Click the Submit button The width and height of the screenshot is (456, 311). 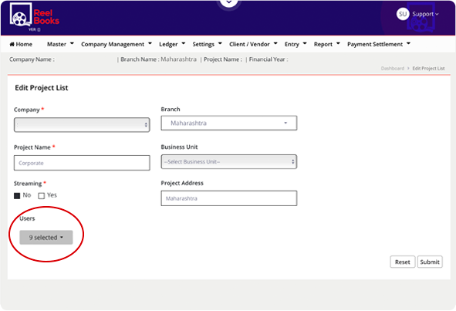click(430, 262)
